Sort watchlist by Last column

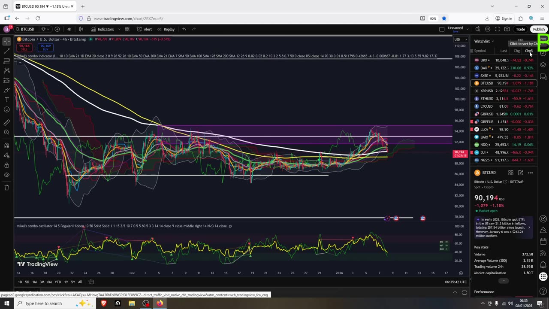point(504,51)
